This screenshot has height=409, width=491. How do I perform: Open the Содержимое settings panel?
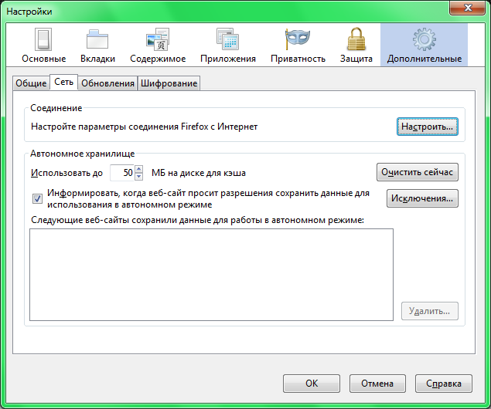click(158, 46)
